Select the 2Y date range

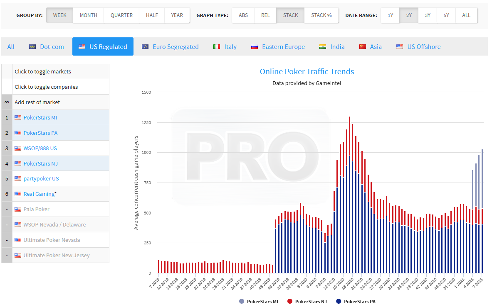[409, 15]
